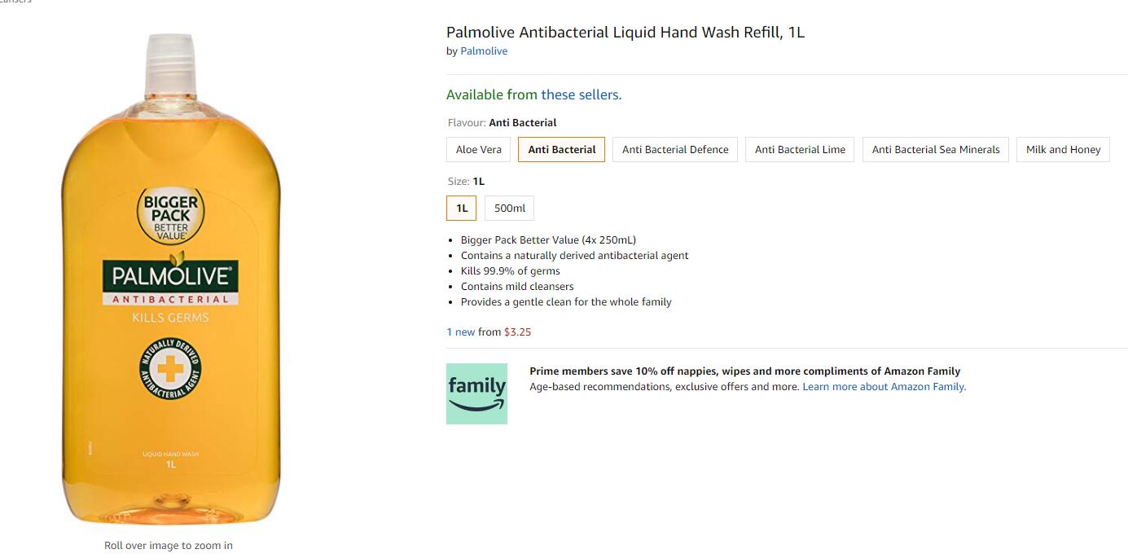Viewport: 1128px width, 558px height.
Task: Click the white bottle cap in image
Action: [x=170, y=65]
